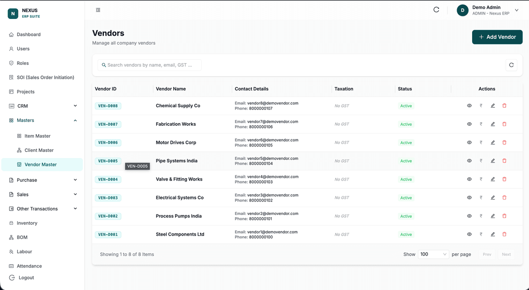Image resolution: width=529 pixels, height=290 pixels.
Task: Expand the Other Transactions menu
Action: pyautogui.click(x=42, y=209)
